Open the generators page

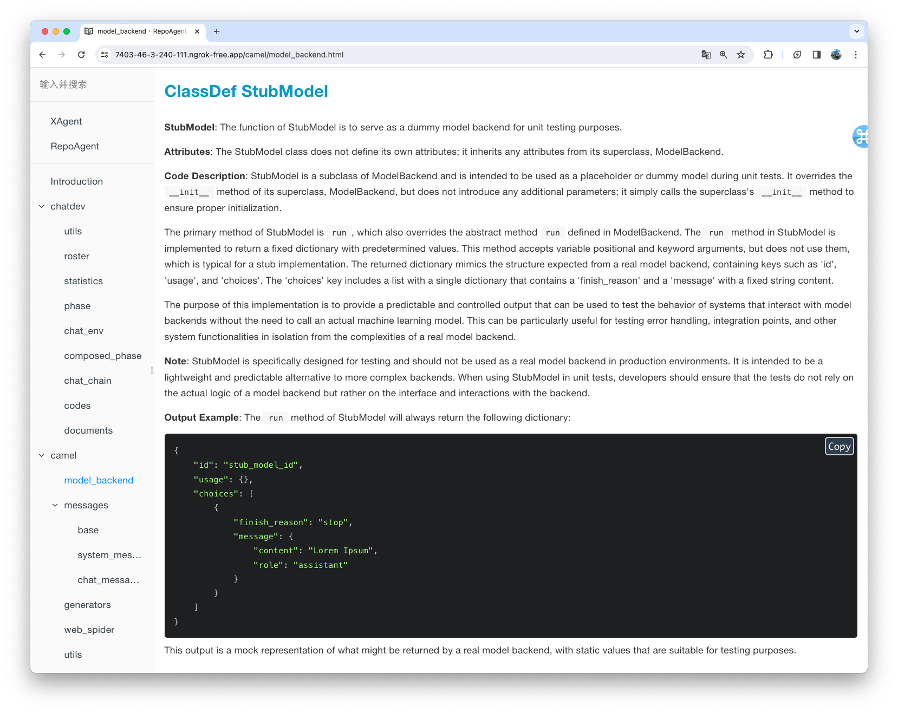[87, 605]
